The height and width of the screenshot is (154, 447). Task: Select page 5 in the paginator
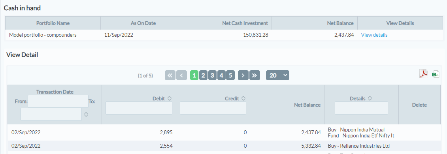pos(230,75)
